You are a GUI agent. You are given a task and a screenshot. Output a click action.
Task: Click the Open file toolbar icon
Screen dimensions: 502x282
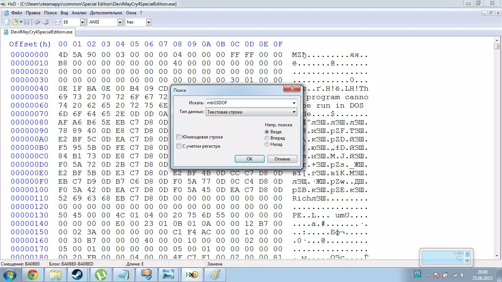(15, 22)
